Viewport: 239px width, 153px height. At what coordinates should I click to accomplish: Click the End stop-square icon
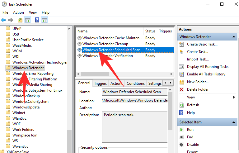181,137
